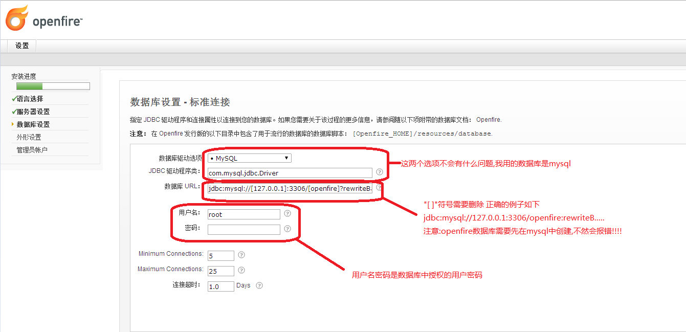The height and width of the screenshot is (332, 686).
Task: Open help icon beside Maximum Connections field
Action: tap(241, 270)
